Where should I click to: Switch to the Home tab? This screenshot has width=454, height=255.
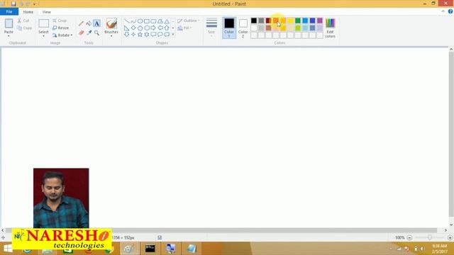[x=28, y=12]
